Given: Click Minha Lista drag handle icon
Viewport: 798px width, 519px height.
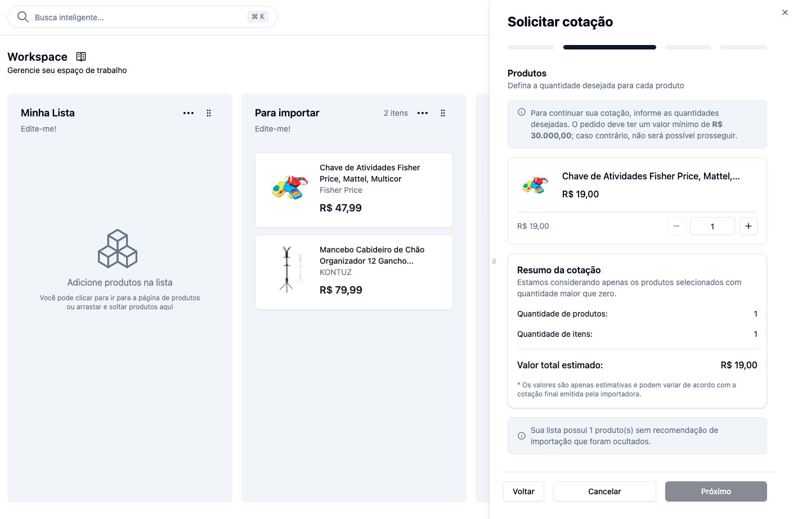Looking at the screenshot, I should point(209,113).
